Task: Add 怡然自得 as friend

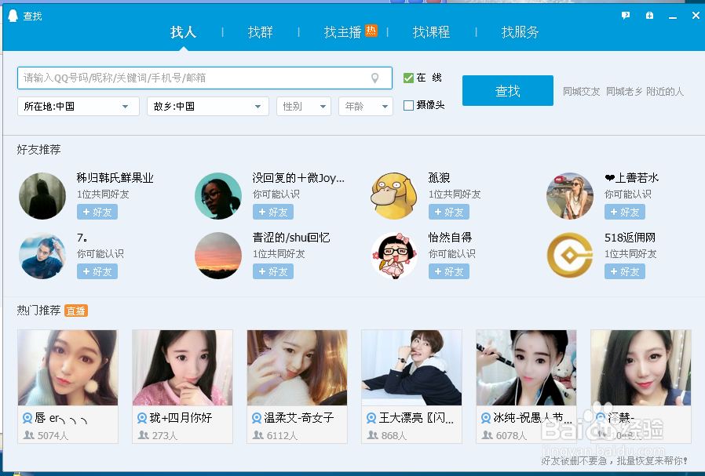Action: coord(449,271)
